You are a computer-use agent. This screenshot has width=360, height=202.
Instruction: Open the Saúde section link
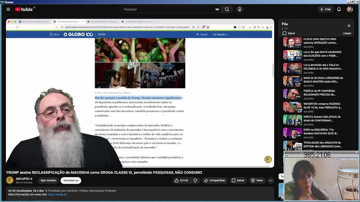pos(102,34)
